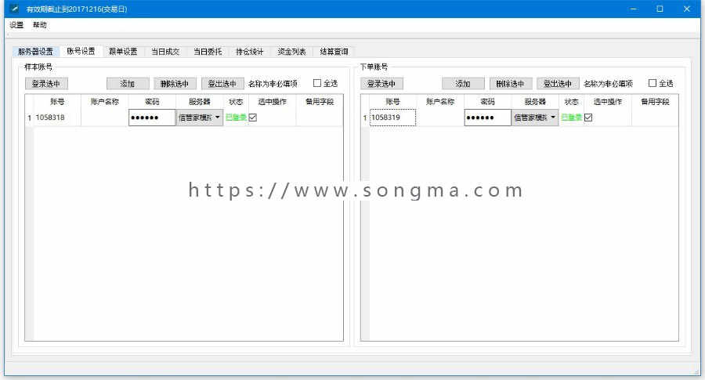Viewport: 705px width, 380px height.
Task: Click 登录选中 in 样本账号 panel
Action: (x=46, y=84)
